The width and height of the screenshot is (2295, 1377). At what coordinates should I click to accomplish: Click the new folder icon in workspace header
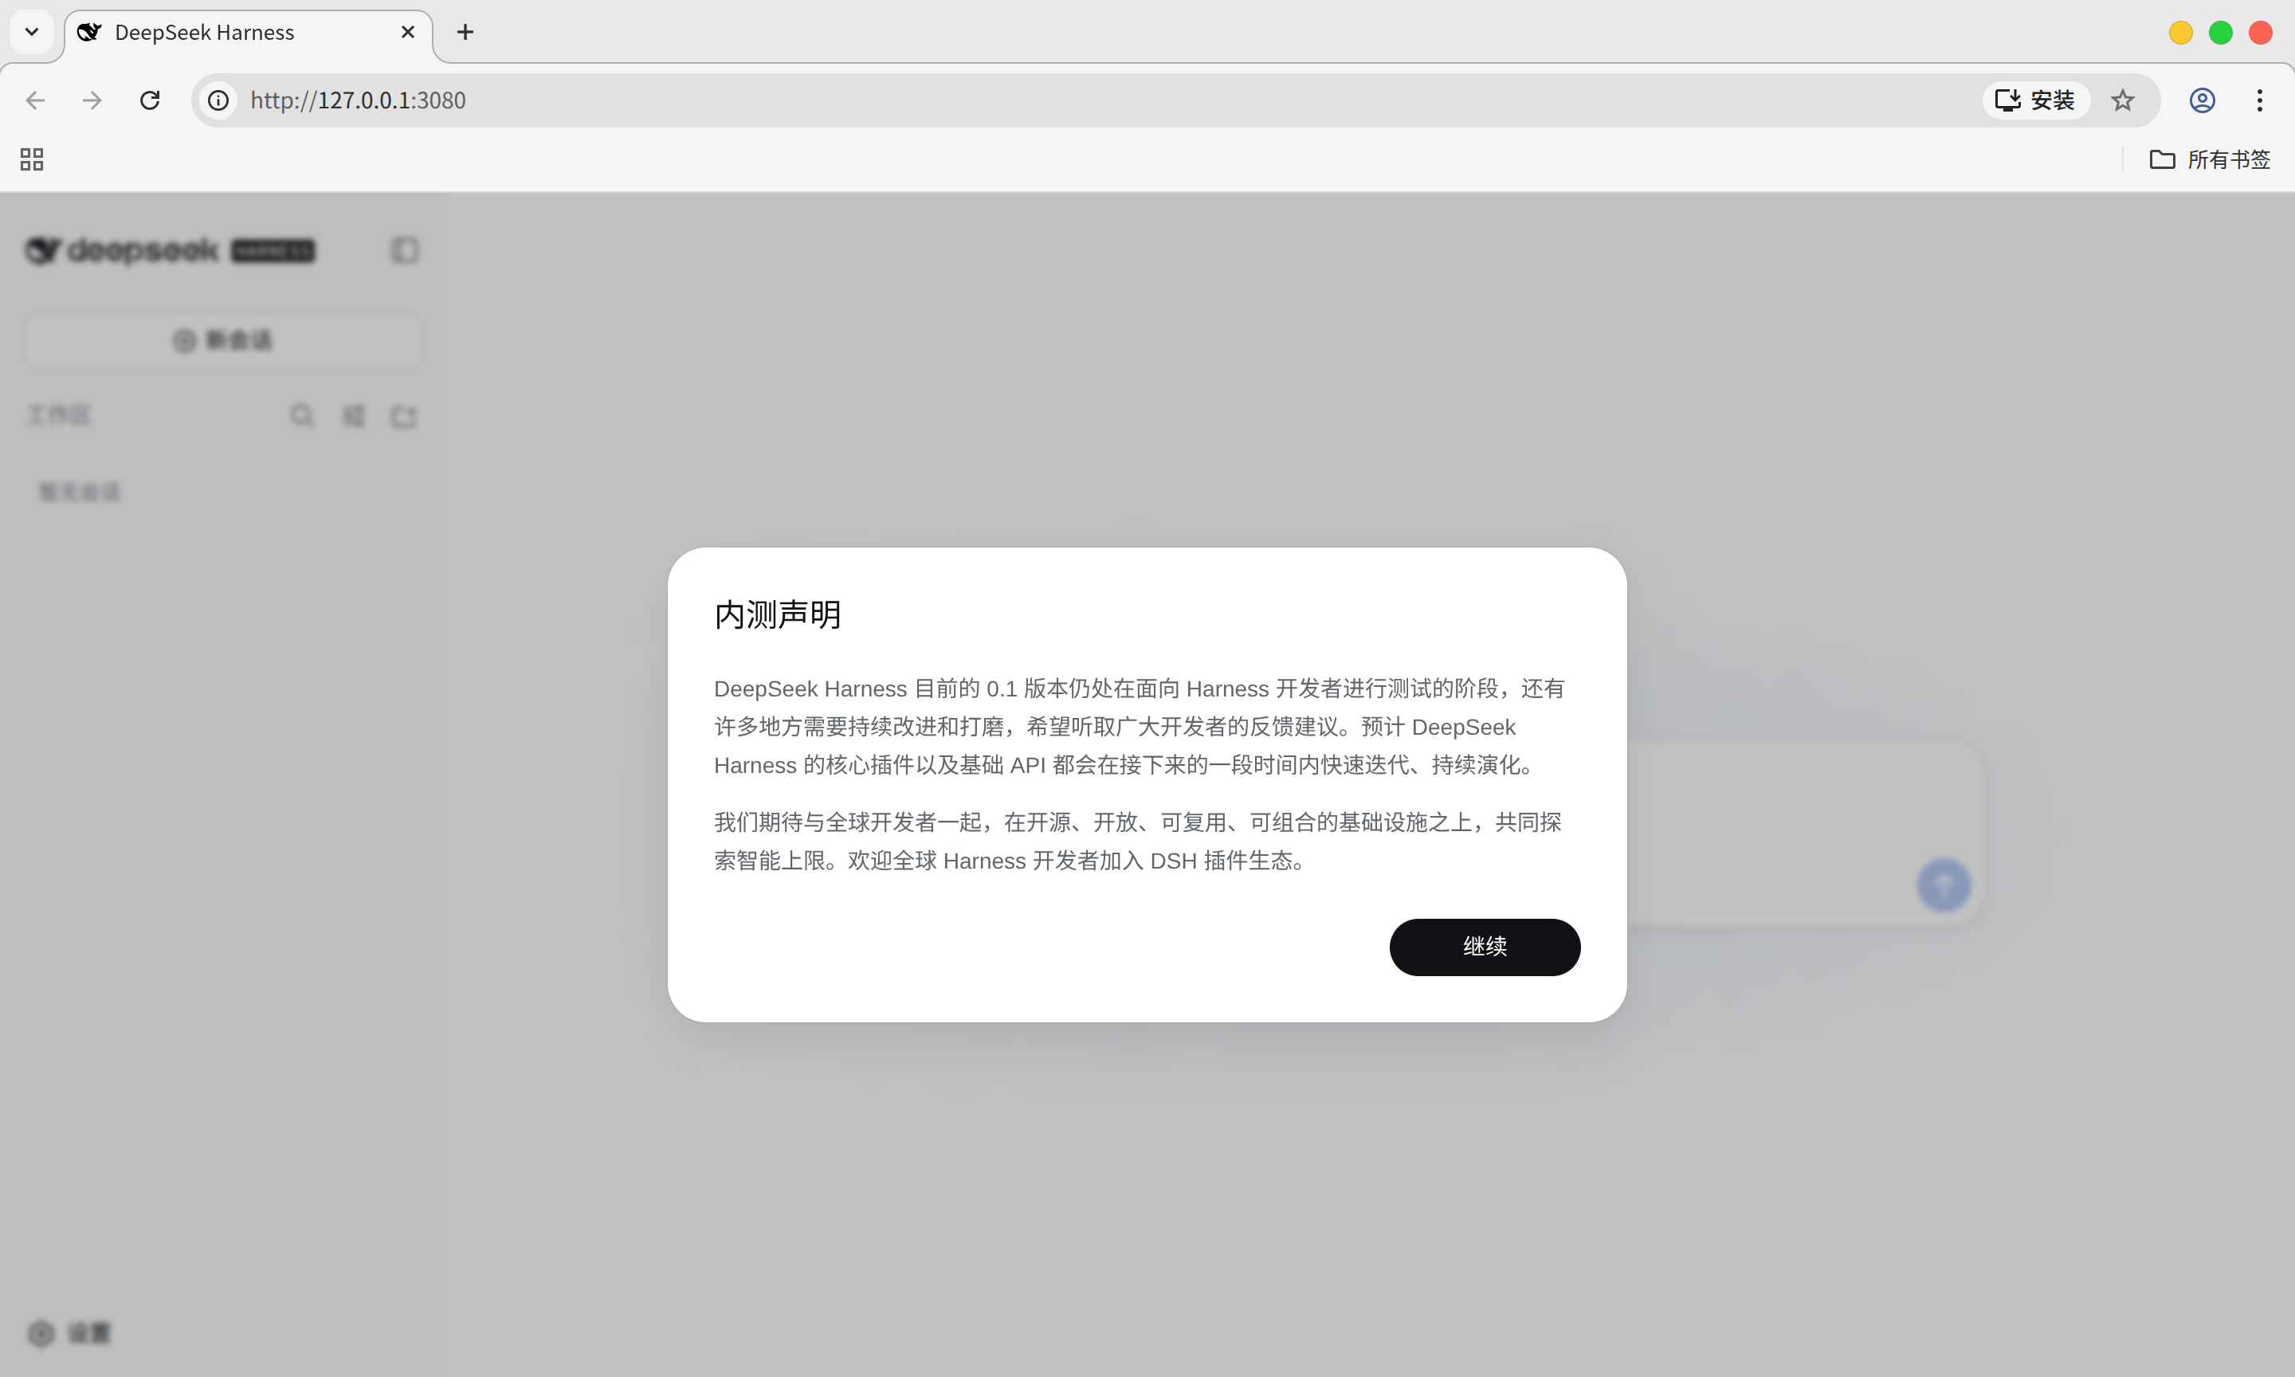[403, 416]
